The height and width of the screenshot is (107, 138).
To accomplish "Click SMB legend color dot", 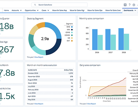I will [72, 27].
